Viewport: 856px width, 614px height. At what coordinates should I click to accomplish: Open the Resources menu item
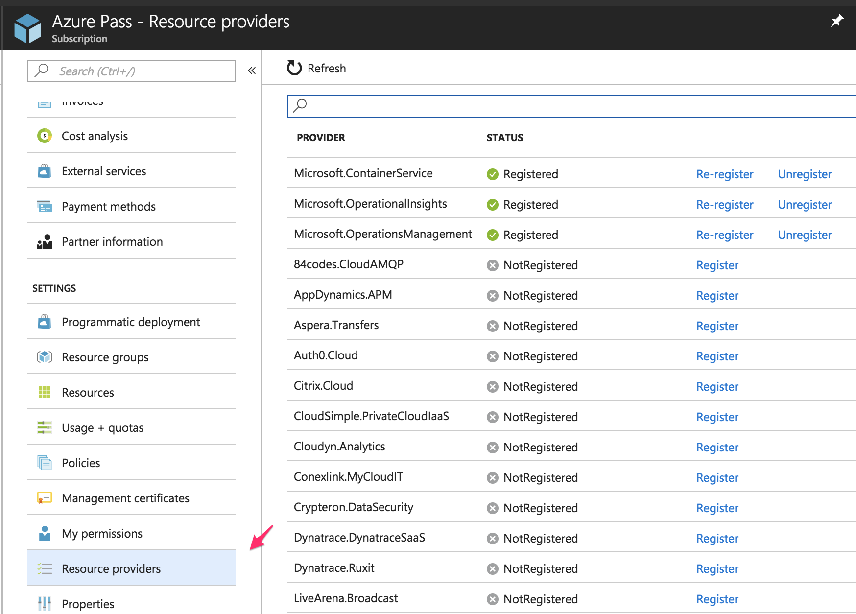[x=132, y=392]
